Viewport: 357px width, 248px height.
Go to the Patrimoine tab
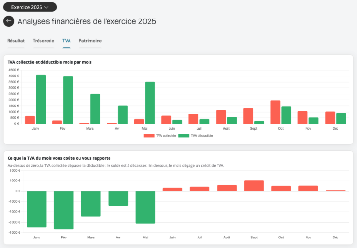pyautogui.click(x=90, y=41)
